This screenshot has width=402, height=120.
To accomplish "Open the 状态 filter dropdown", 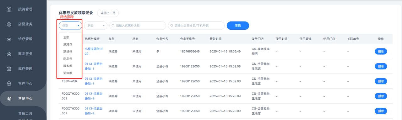I will click(x=96, y=26).
